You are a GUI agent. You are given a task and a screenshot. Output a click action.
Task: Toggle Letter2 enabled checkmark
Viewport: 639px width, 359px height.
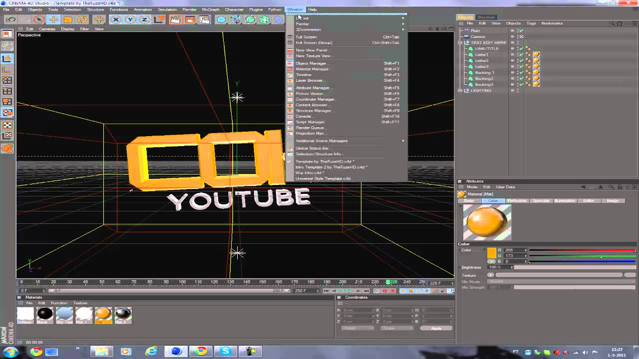521,61
